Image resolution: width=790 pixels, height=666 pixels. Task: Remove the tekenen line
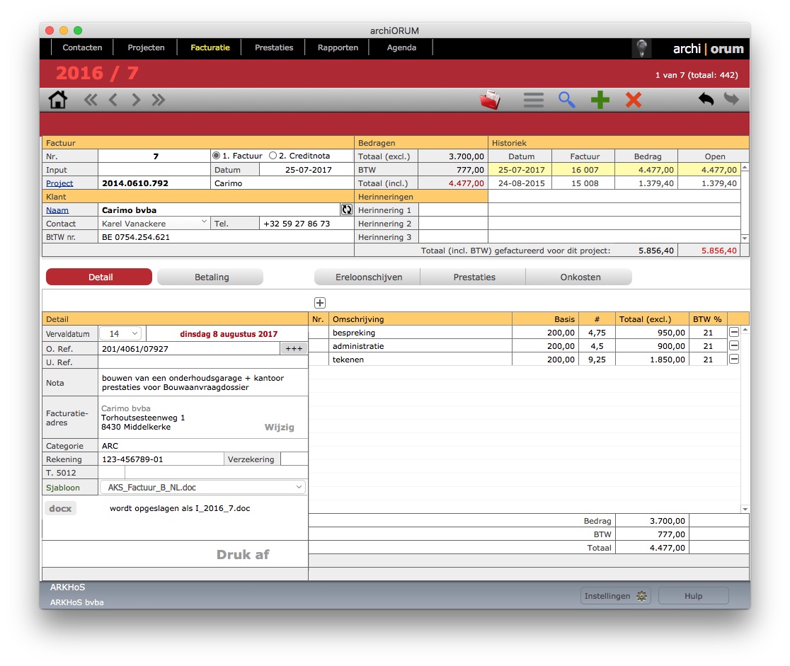coord(734,360)
